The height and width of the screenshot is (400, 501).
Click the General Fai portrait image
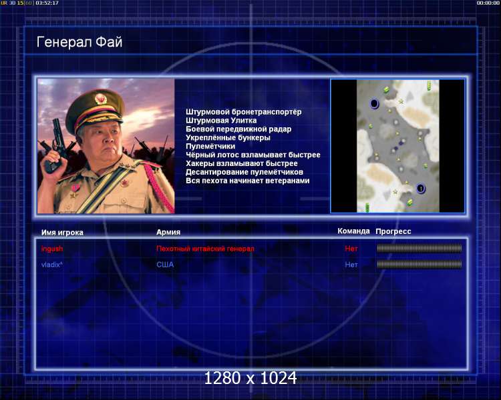pos(106,146)
